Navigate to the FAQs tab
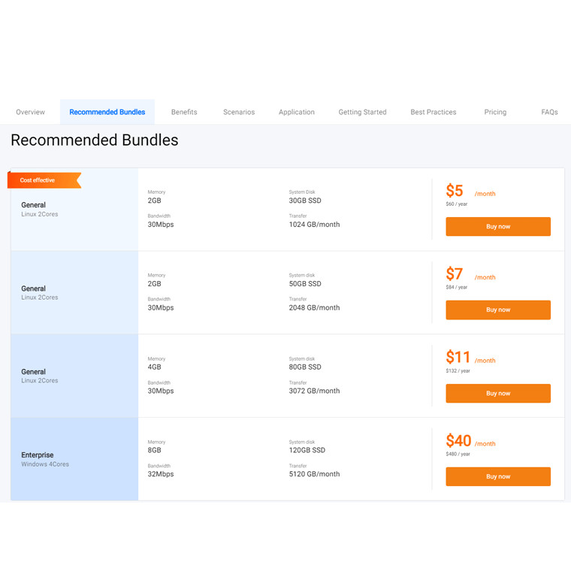The width and height of the screenshot is (571, 571). click(x=549, y=112)
